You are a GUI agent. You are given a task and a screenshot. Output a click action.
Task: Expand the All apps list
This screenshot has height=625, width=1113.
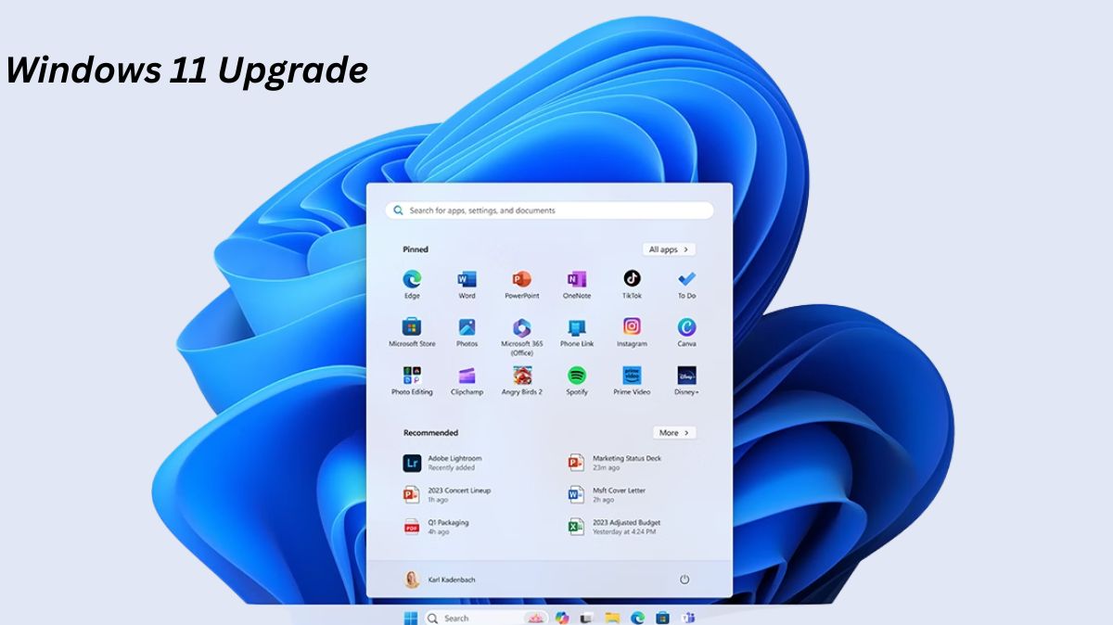click(x=669, y=249)
